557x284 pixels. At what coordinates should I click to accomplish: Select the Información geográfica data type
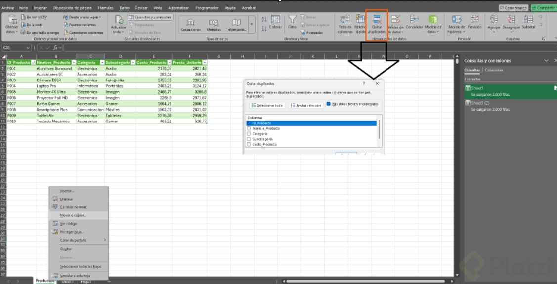[236, 25]
